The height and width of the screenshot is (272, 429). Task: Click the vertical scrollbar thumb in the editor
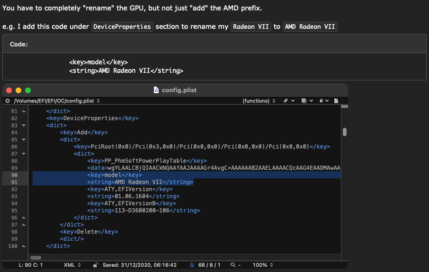pos(344,132)
